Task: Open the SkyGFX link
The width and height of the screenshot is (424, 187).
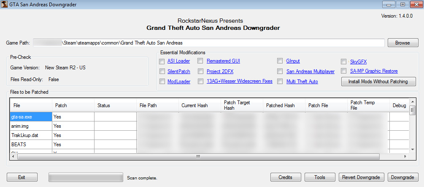Action: (358, 62)
